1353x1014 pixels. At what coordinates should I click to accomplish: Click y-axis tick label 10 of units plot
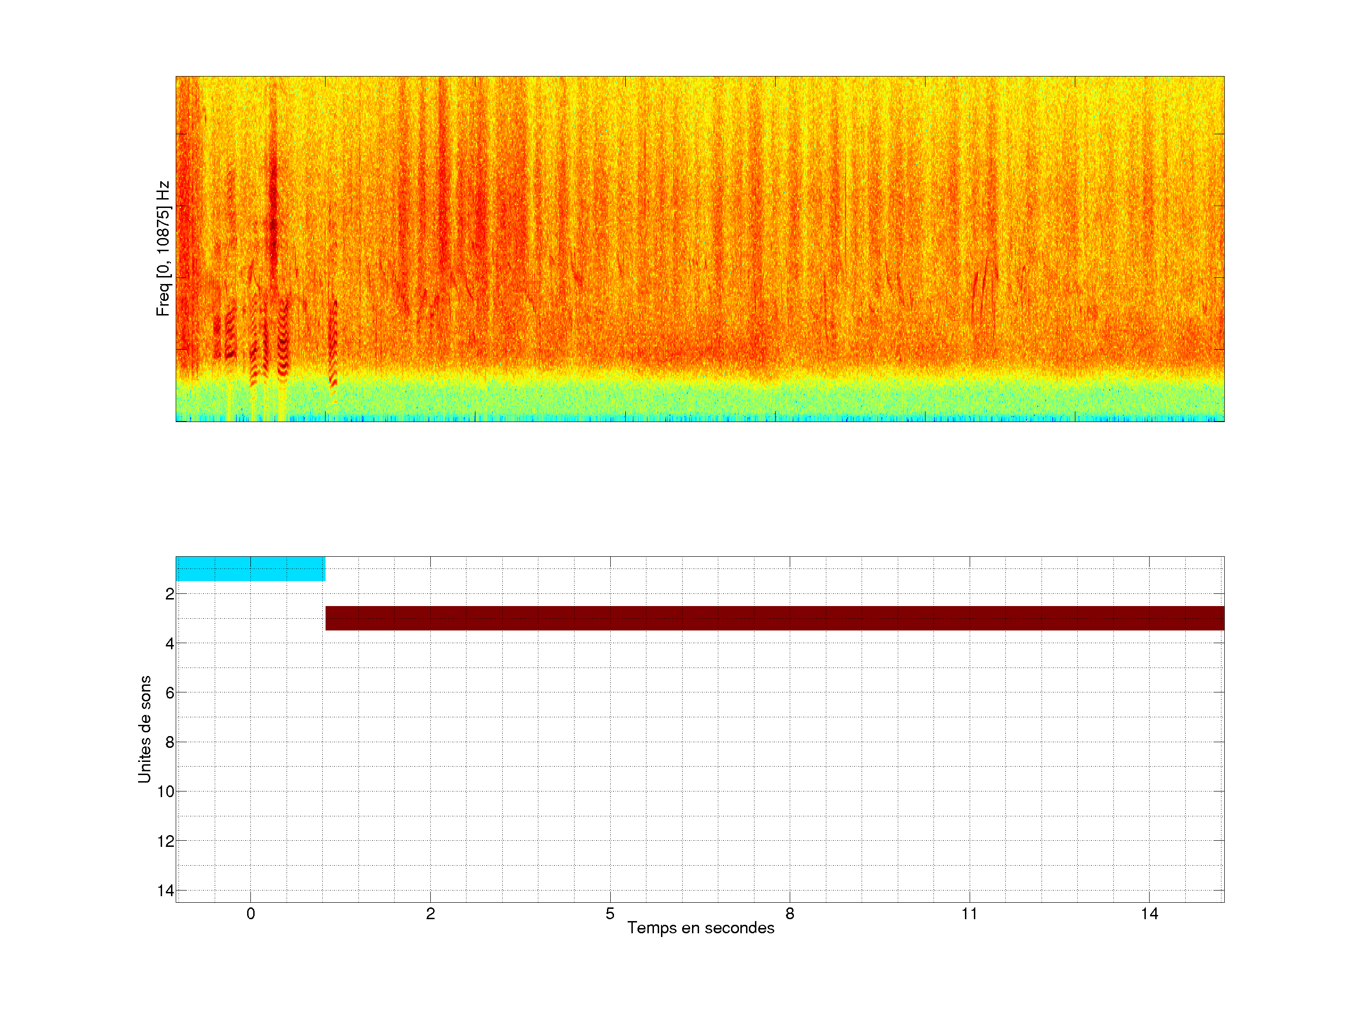coord(166,792)
